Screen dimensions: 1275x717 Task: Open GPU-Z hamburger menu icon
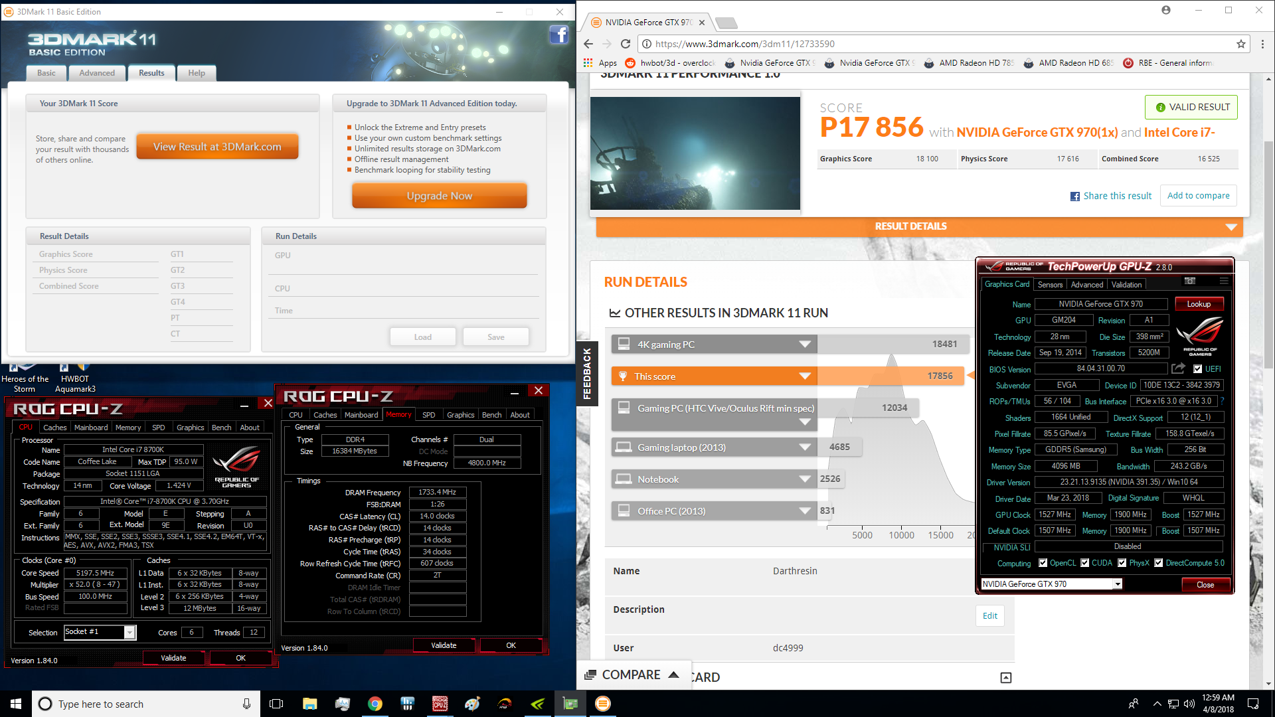1223,281
